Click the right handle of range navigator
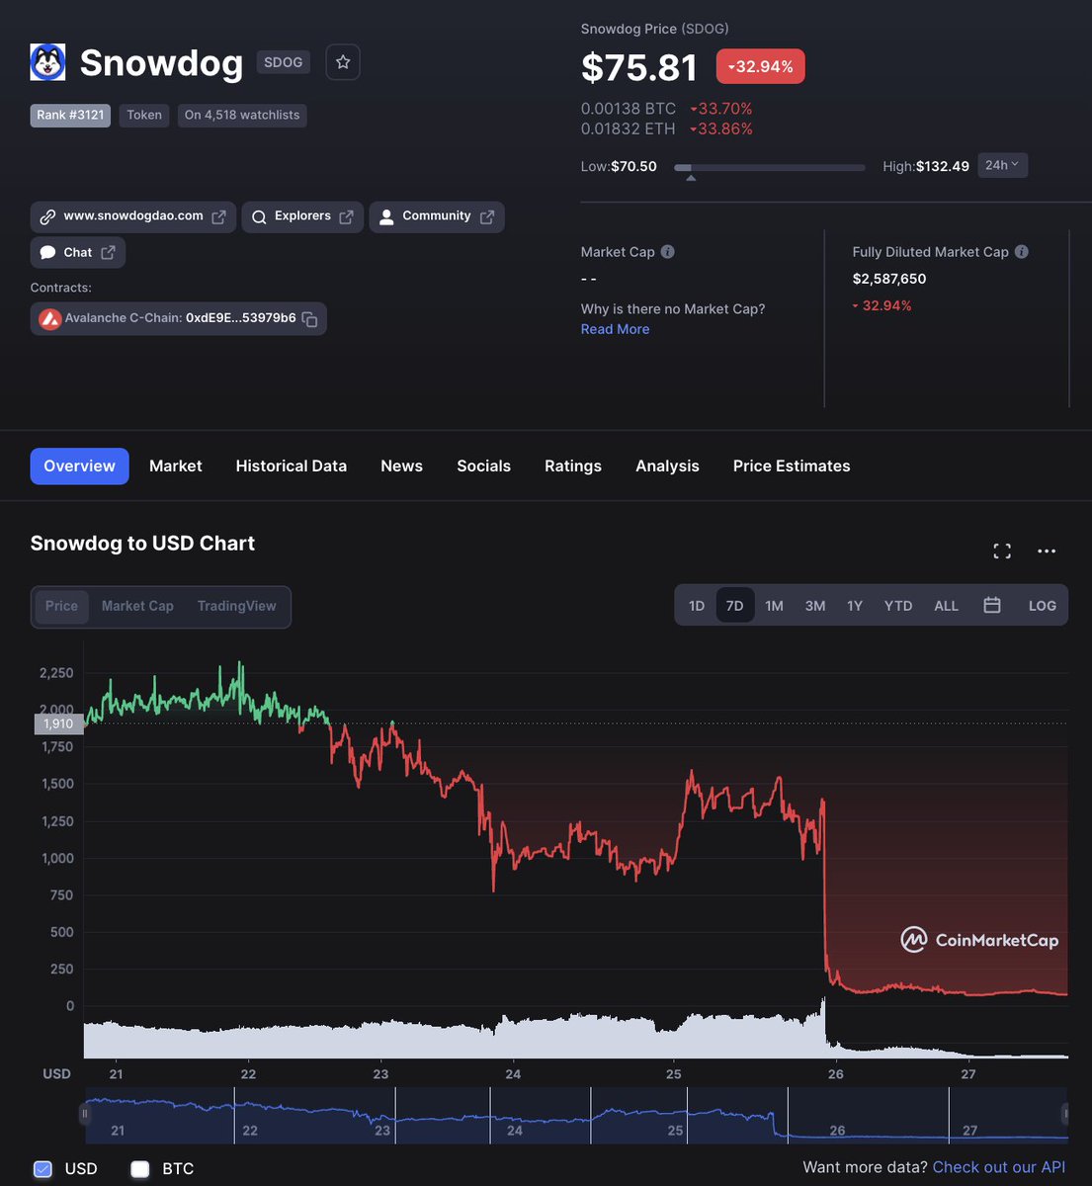The width and height of the screenshot is (1092, 1186). tap(1065, 1114)
